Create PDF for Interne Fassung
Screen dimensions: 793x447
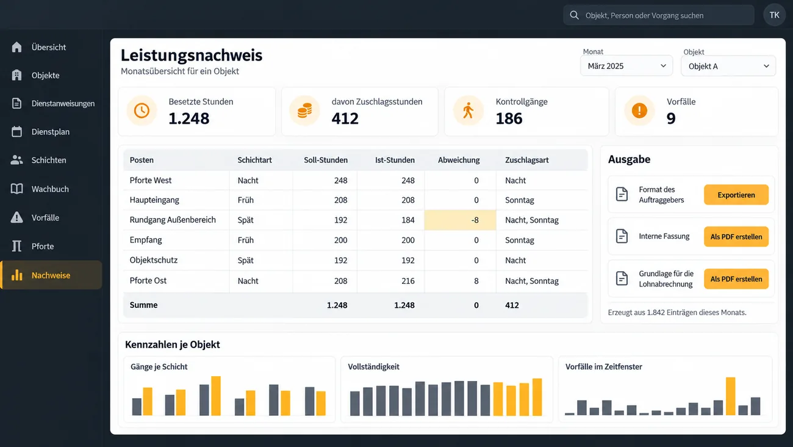click(x=736, y=236)
